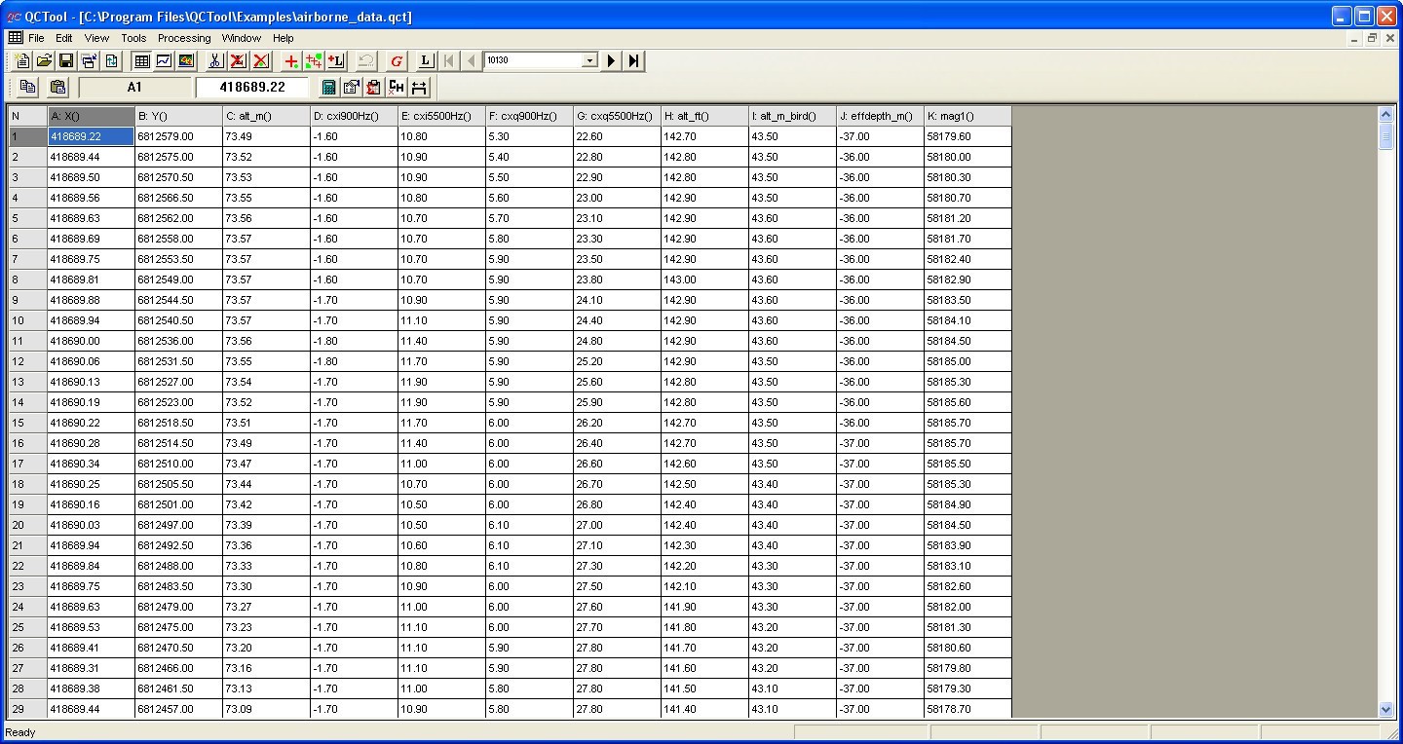Select cell with value 6812457.00
This screenshot has width=1403, height=744.
coord(178,709)
